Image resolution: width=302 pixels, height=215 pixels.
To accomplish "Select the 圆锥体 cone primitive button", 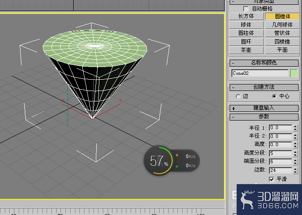I will (282, 17).
